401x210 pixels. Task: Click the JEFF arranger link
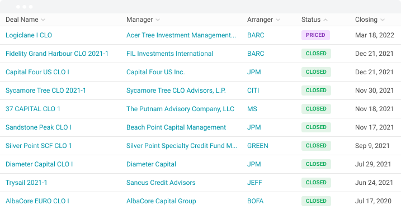point(254,183)
